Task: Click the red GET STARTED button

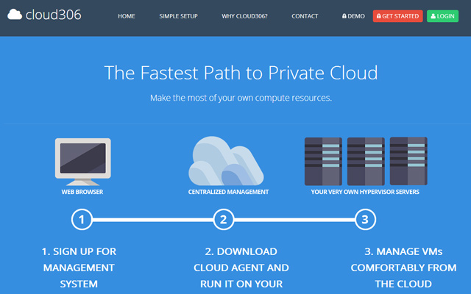Action: pos(397,16)
